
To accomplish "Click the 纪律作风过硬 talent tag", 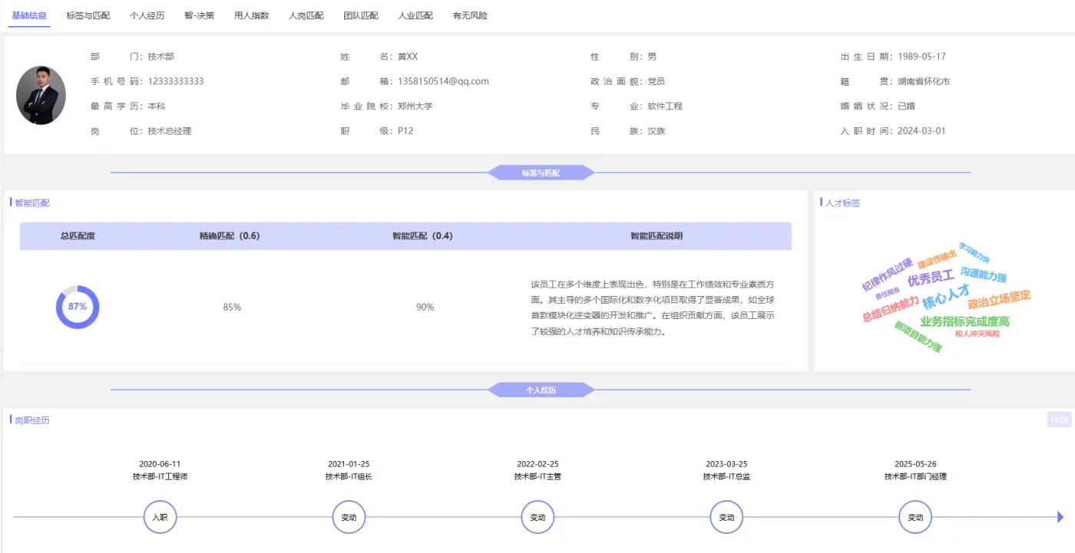I will [x=887, y=275].
